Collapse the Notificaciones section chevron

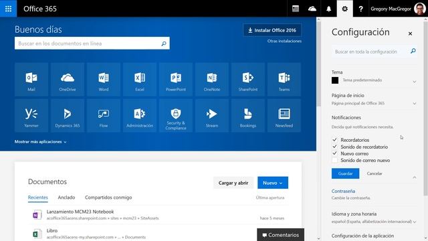pyautogui.click(x=415, y=177)
